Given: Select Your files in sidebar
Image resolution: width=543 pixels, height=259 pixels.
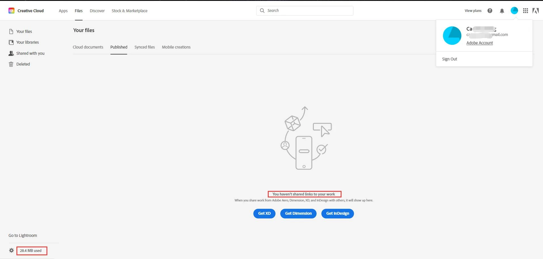Looking at the screenshot, I should pos(24,31).
